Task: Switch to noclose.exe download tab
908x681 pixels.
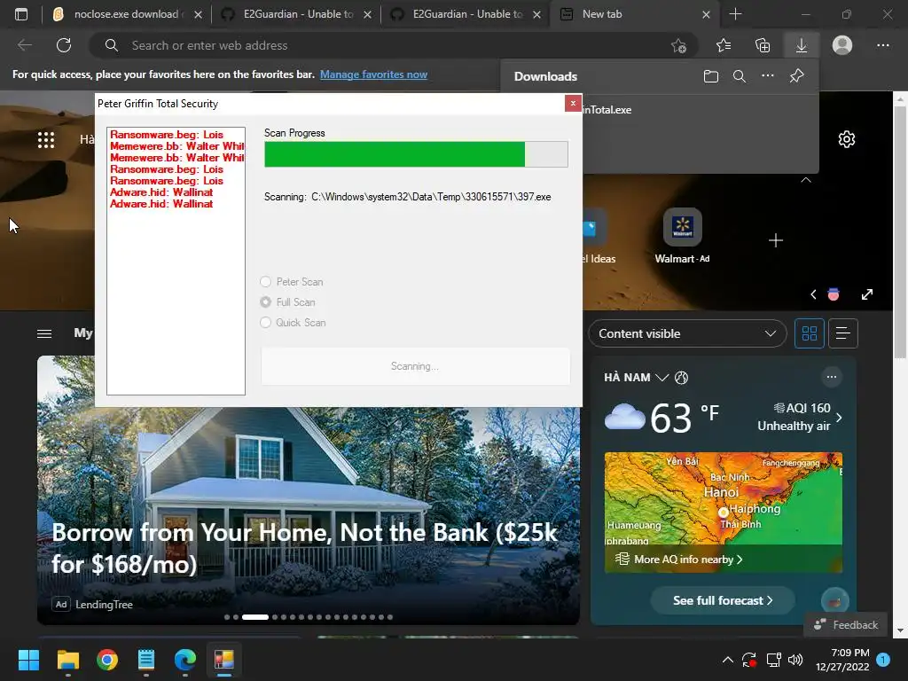Action: pyautogui.click(x=125, y=14)
